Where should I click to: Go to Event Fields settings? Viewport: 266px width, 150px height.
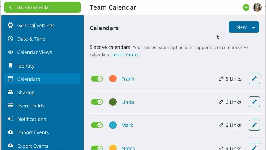[30, 106]
